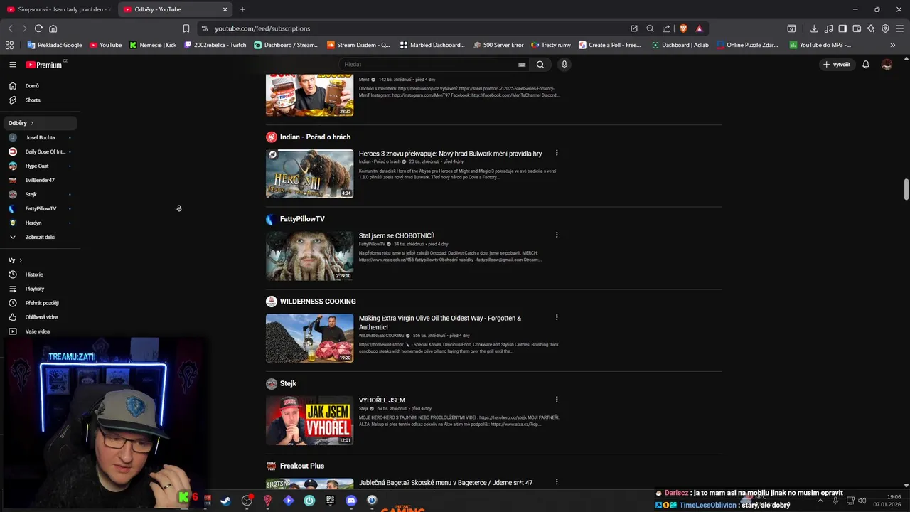Open Oblíbená videa in the sidebar
Screen dimensions: 910x512
click(x=40, y=317)
